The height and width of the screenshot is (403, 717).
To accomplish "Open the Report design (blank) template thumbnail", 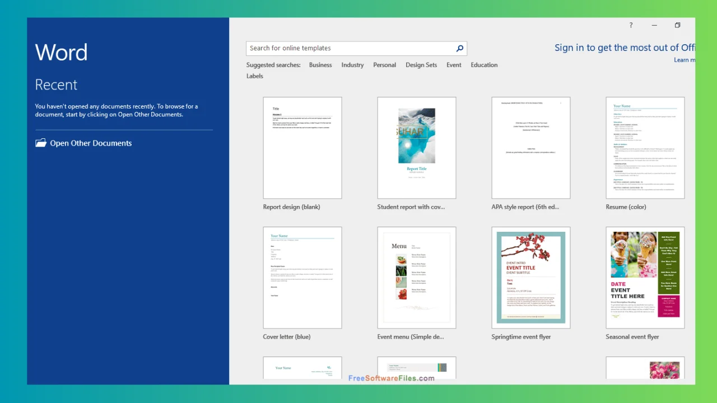I will [302, 148].
